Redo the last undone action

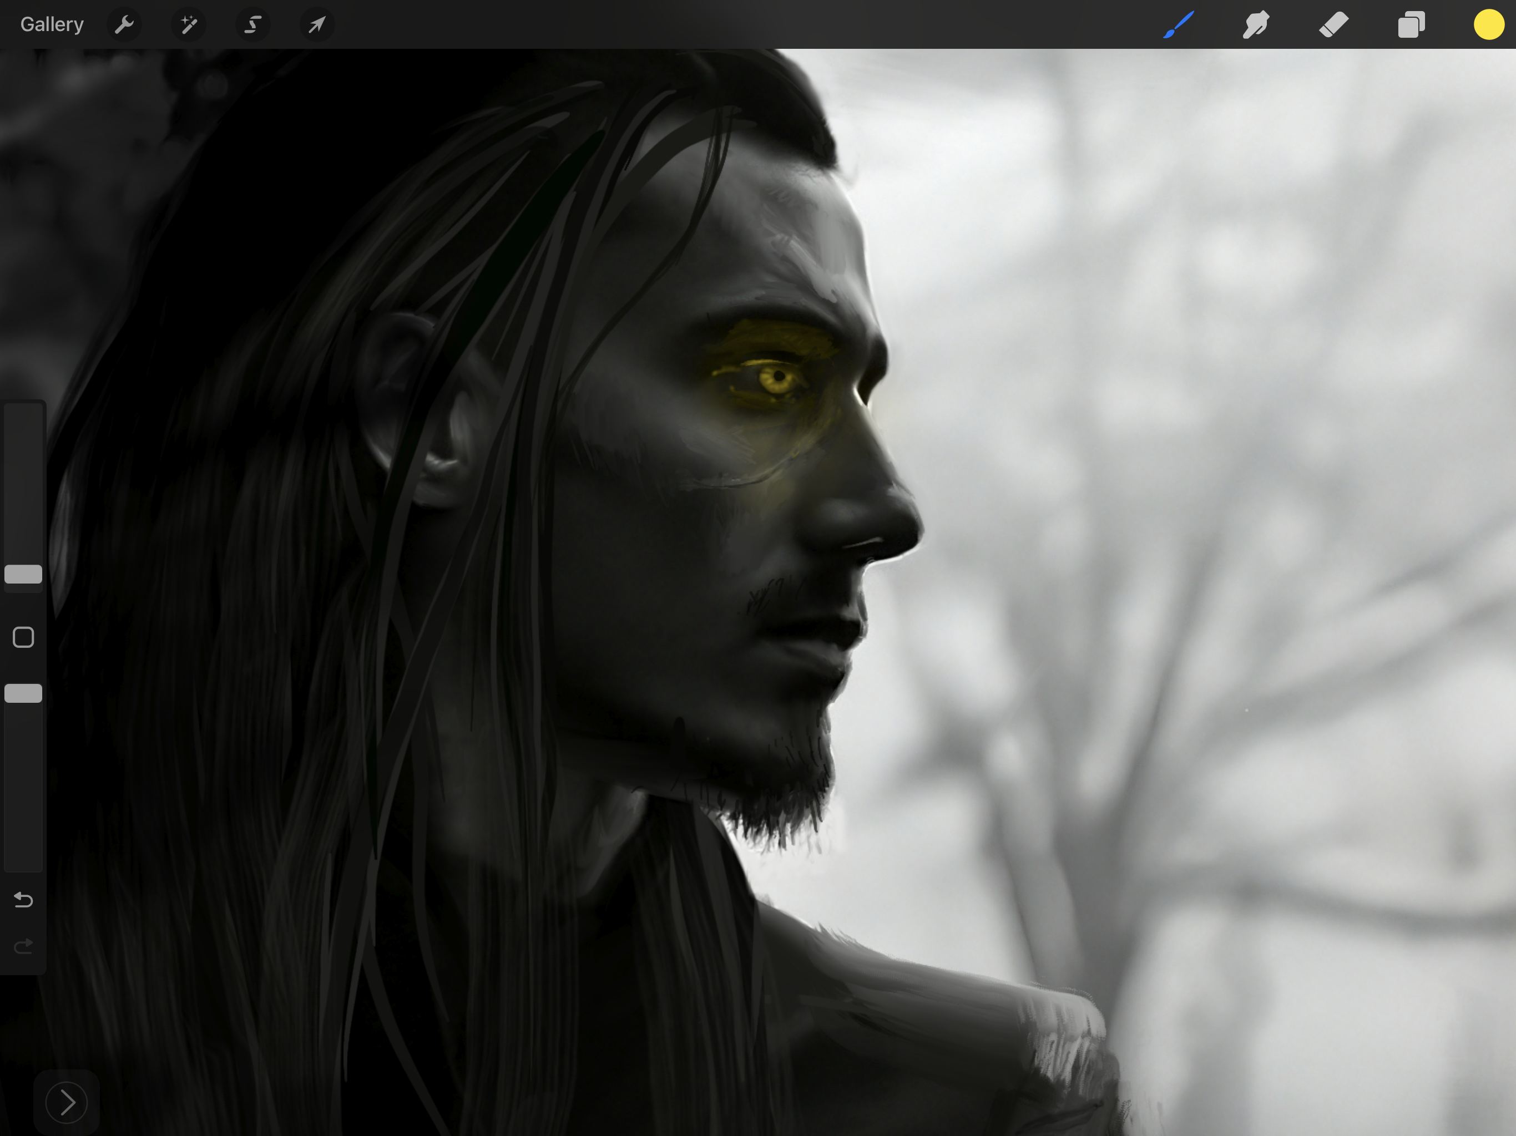click(x=23, y=947)
